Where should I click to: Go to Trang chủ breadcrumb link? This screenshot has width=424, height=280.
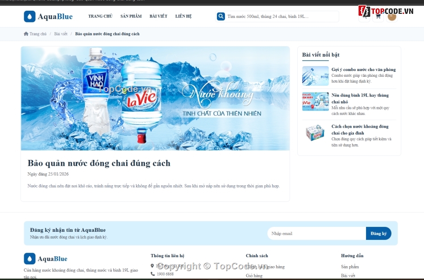38,34
